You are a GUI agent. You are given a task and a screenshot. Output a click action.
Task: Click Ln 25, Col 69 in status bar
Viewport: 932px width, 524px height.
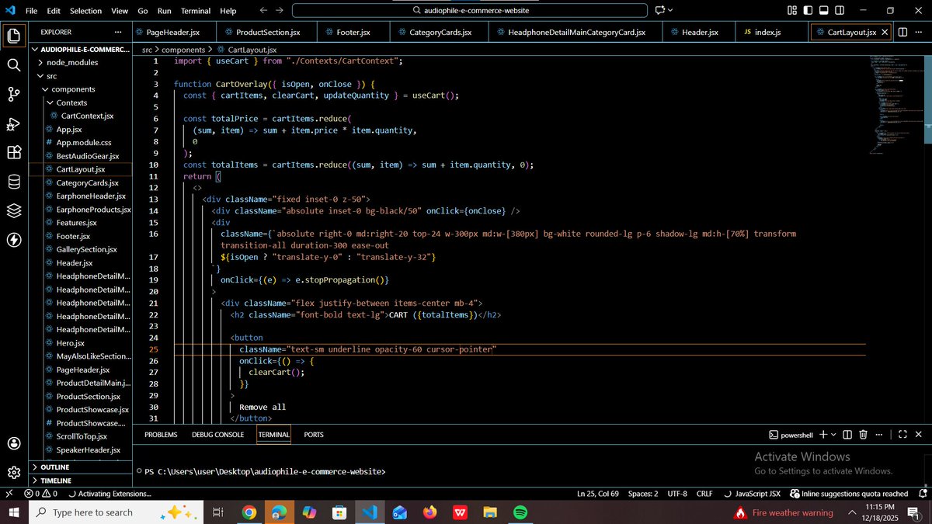[598, 494]
